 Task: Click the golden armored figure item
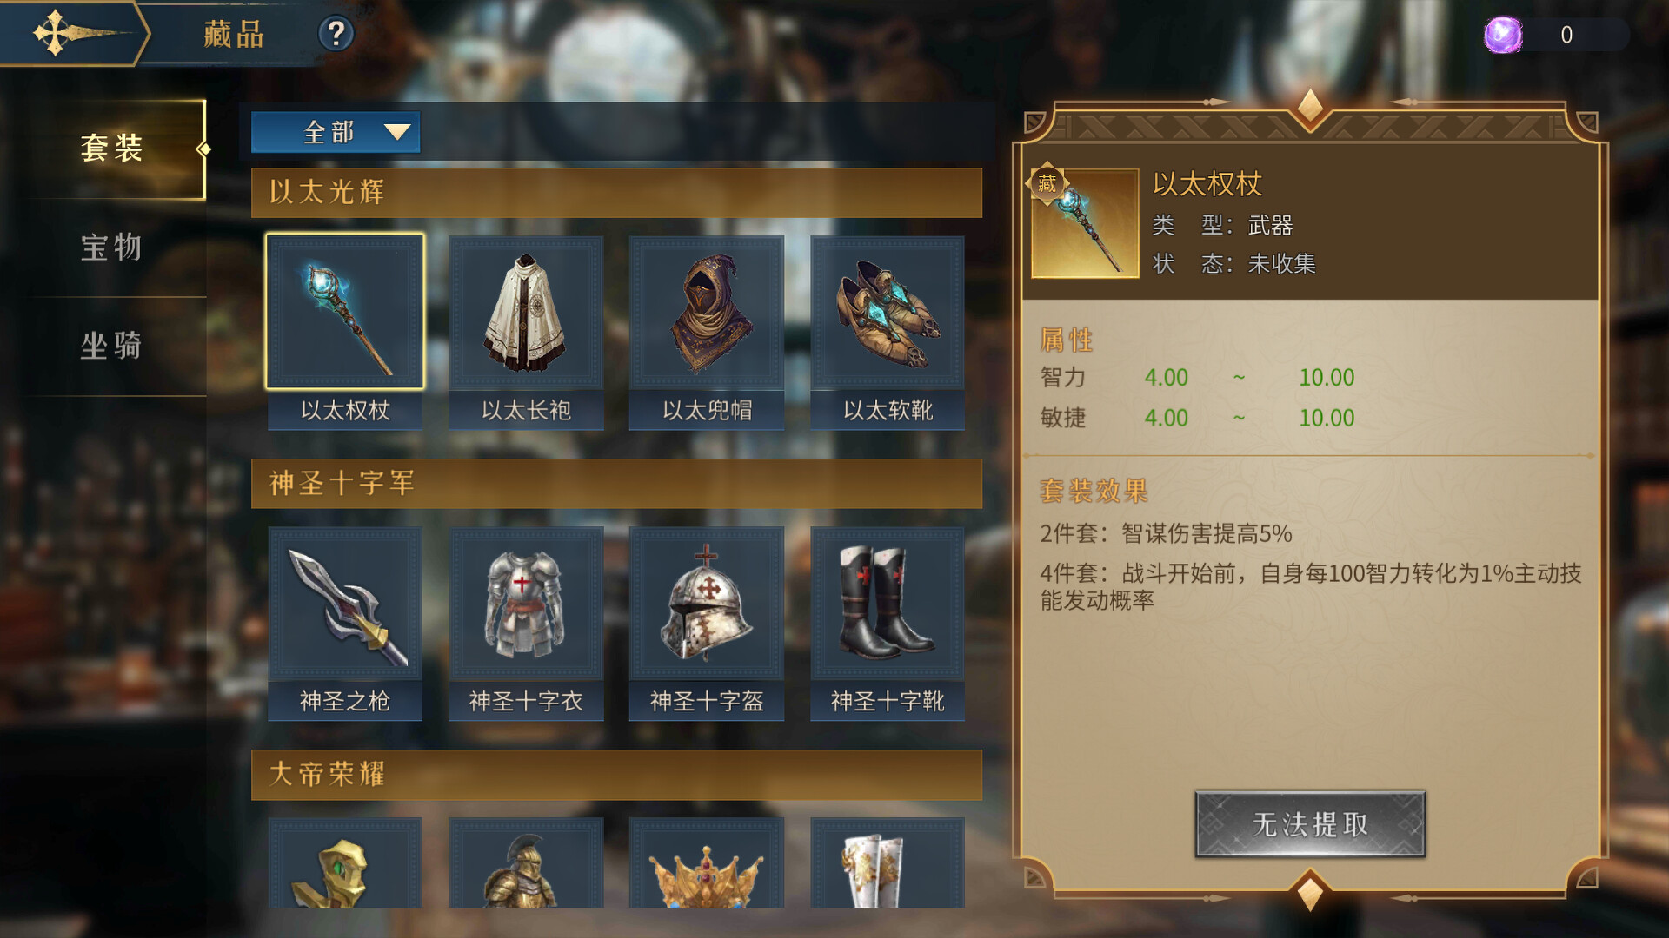coord(526,863)
